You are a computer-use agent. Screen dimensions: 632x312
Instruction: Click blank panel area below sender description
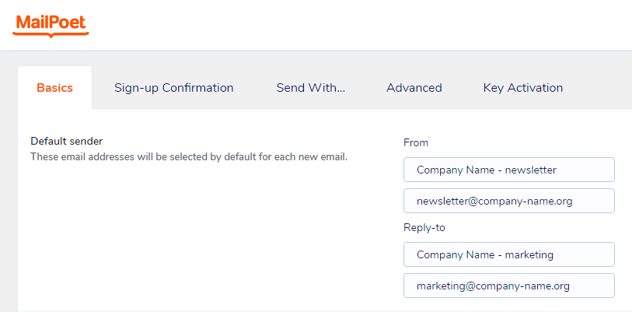pyautogui.click(x=194, y=233)
